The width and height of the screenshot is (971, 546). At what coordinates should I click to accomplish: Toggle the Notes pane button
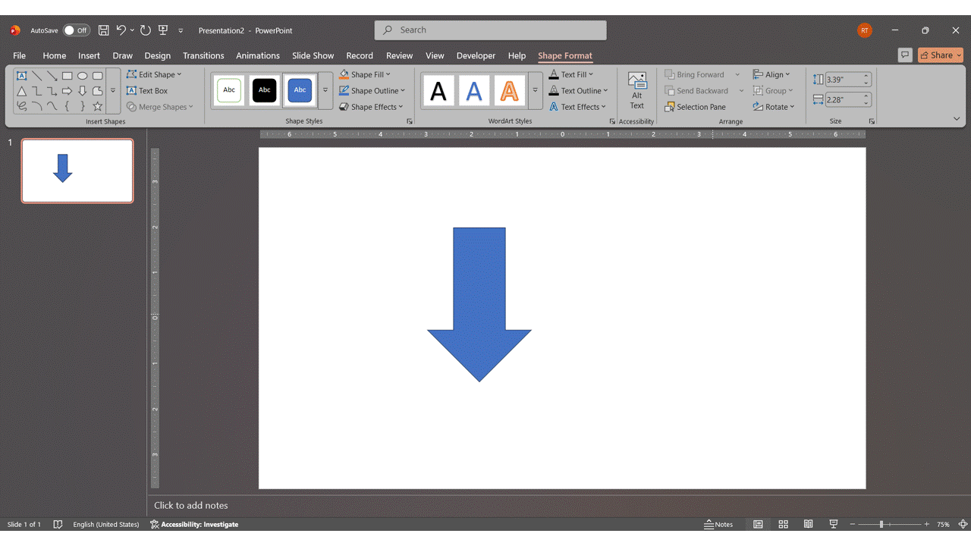point(718,524)
